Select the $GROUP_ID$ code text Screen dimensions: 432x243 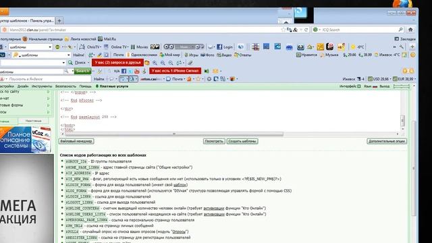point(76,161)
